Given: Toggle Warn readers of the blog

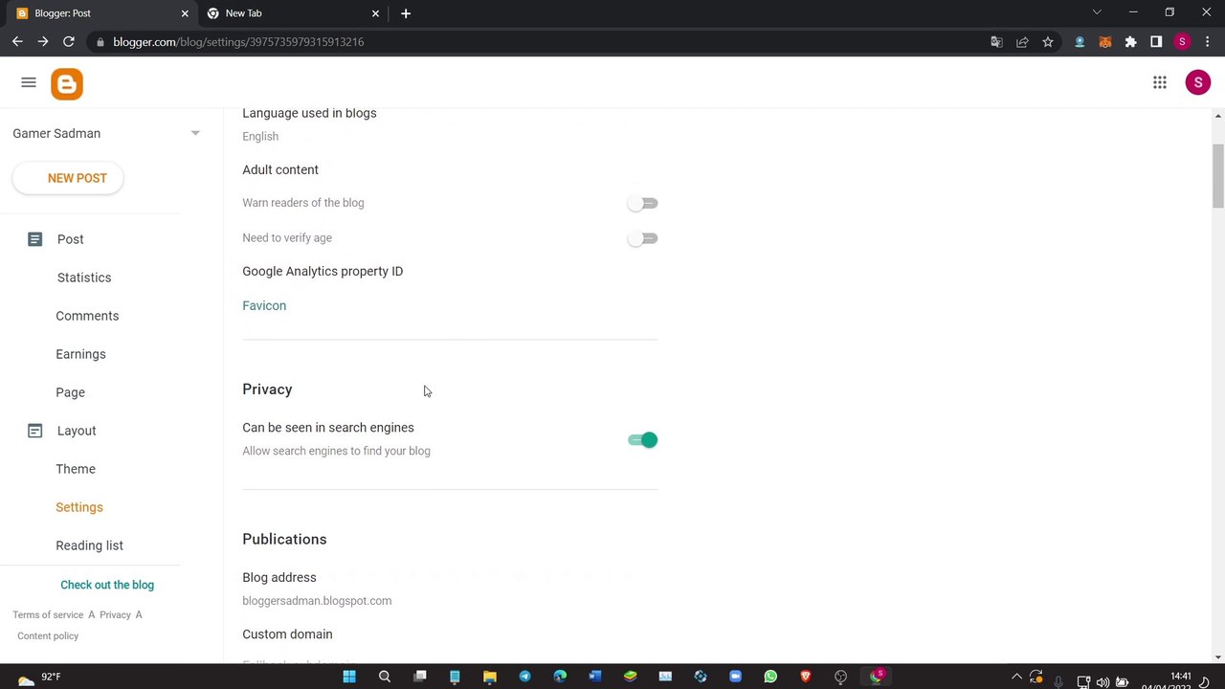Looking at the screenshot, I should [x=642, y=203].
